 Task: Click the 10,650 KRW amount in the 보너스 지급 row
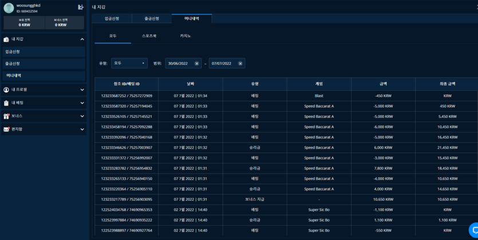point(383,199)
